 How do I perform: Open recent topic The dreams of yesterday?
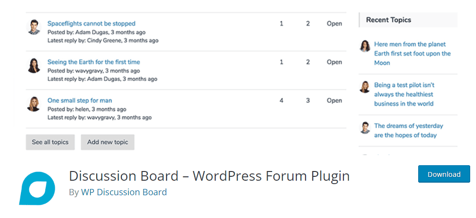click(x=408, y=130)
